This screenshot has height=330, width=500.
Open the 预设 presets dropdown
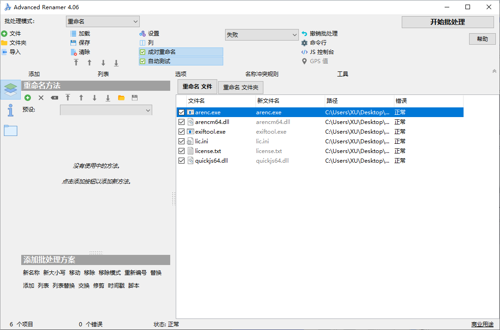pos(106,110)
